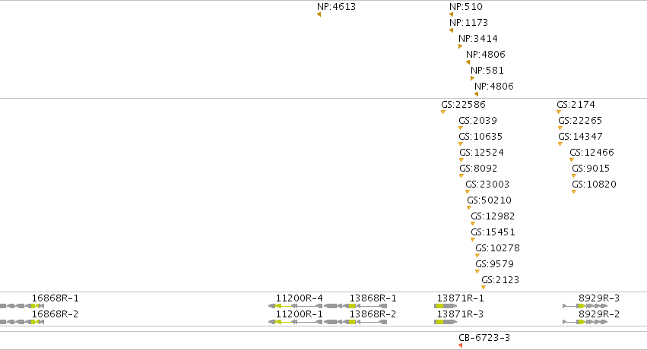Select the GS:2123 insertion triangle
Screen dimensions: 647x350
pyautogui.click(x=484, y=287)
